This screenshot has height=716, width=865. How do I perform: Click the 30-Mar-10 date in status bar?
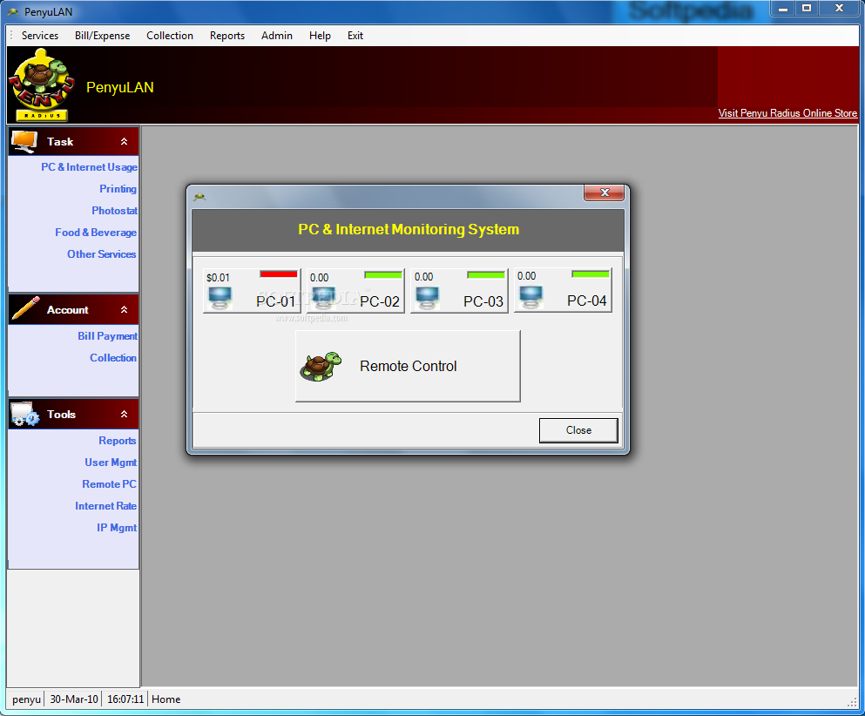74,699
